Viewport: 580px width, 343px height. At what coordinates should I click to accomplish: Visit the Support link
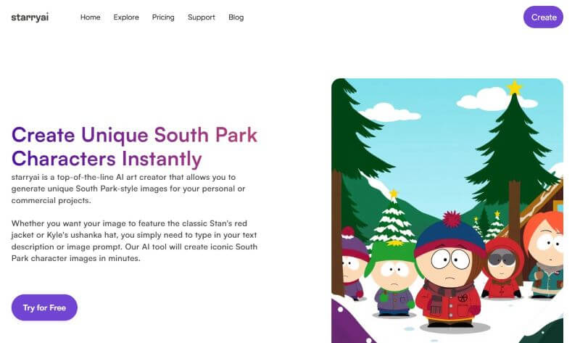point(202,17)
